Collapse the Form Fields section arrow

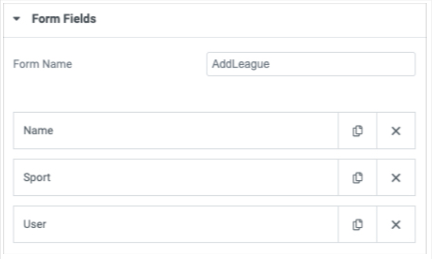pos(16,19)
